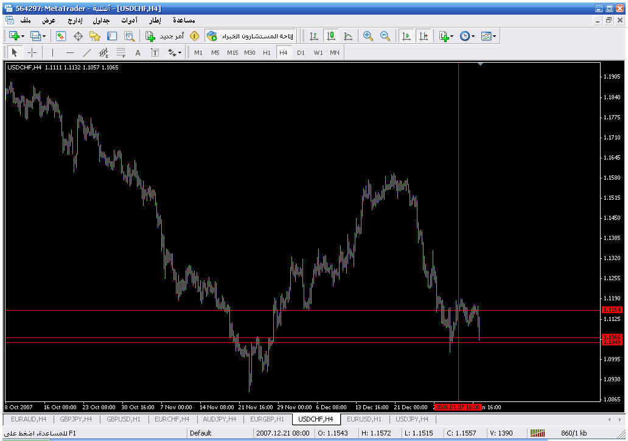The width and height of the screenshot is (628, 441).
Task: Select the D1 timeframe button
Action: tap(301, 53)
